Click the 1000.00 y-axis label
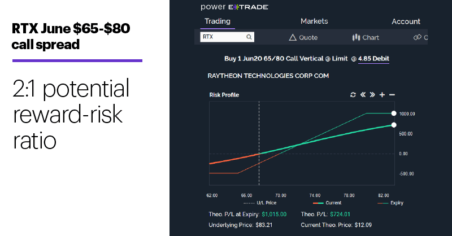 pos(407,114)
